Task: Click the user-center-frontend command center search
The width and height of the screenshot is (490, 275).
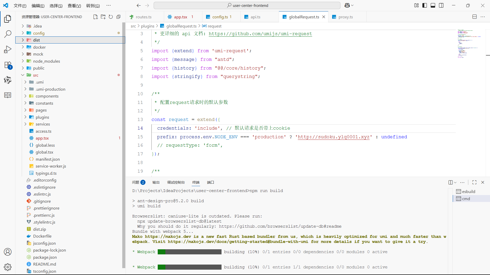Action: [x=247, y=5]
